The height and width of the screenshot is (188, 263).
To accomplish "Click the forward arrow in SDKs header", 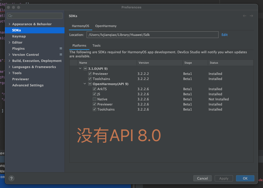I will [251, 16].
